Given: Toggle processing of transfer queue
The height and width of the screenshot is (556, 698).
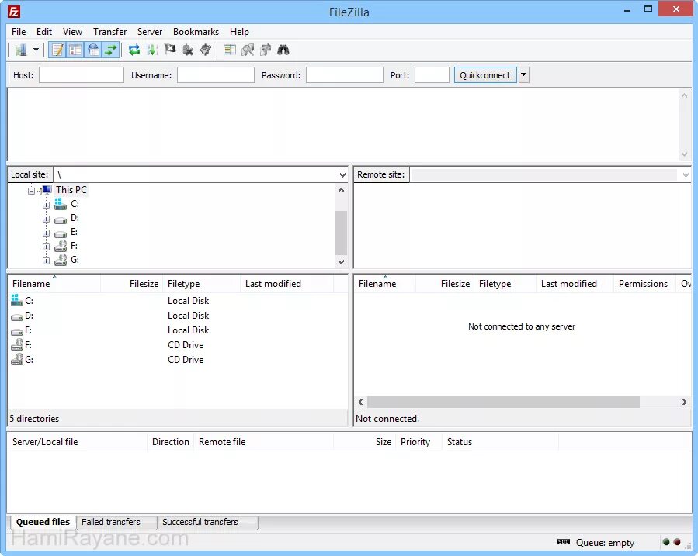Looking at the screenshot, I should tap(152, 50).
